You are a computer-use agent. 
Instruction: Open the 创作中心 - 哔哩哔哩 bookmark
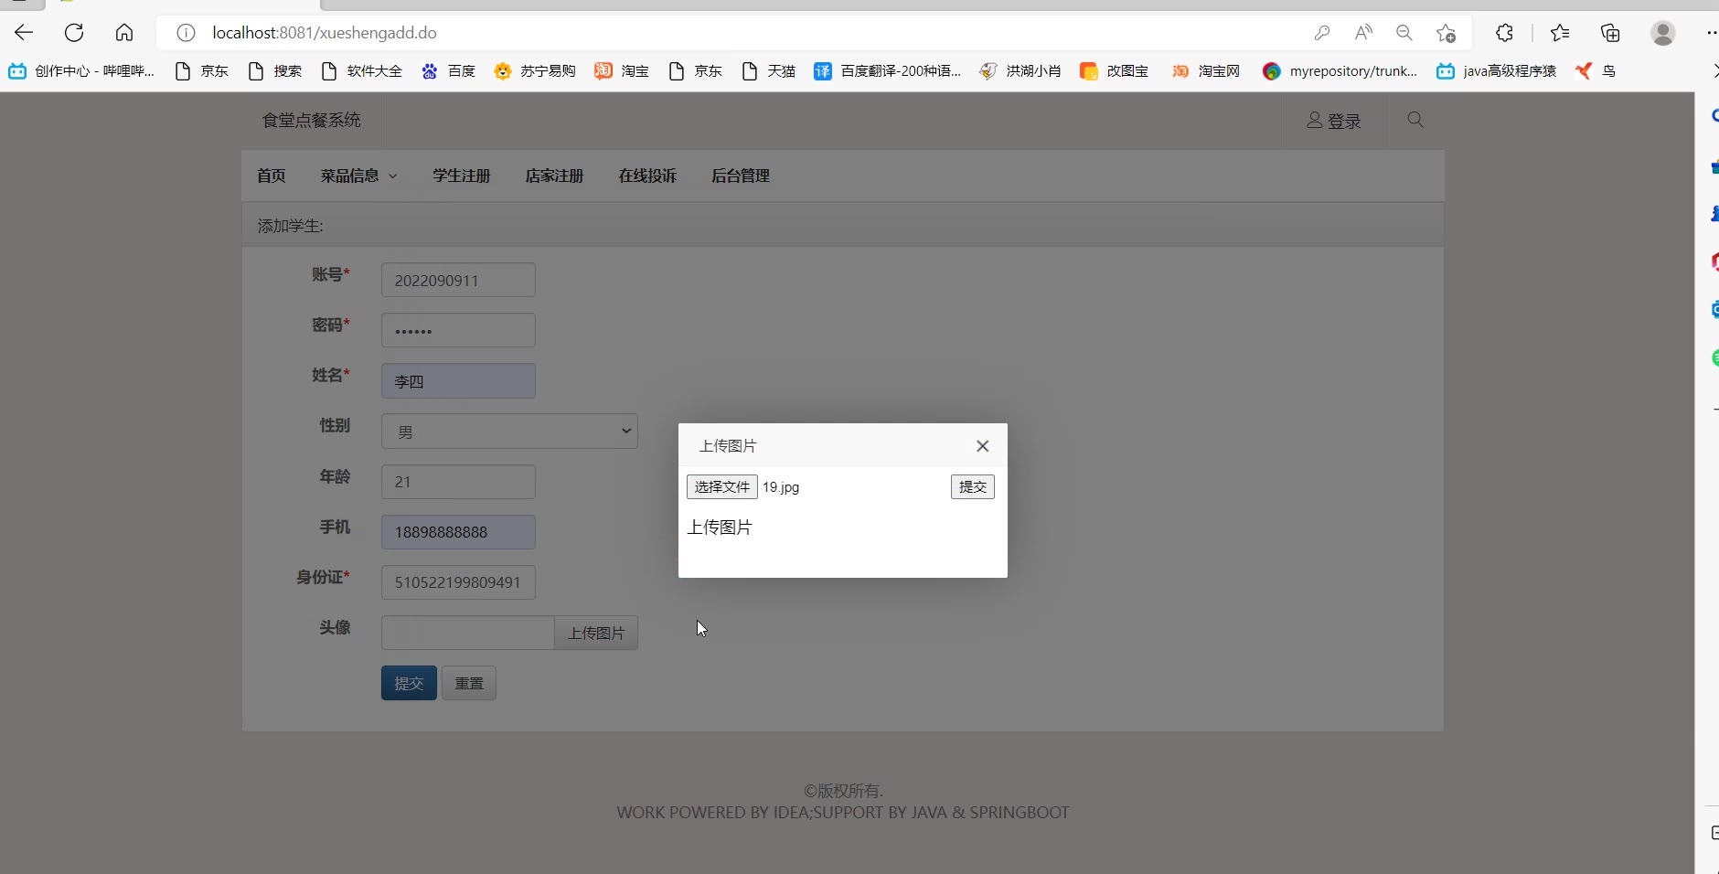(x=81, y=71)
